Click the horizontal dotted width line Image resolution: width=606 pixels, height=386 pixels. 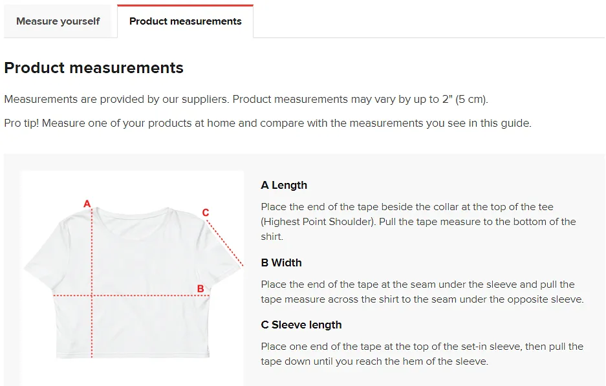131,295
